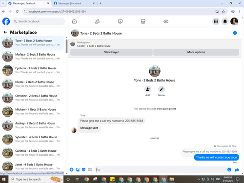Open Michael's 4 Beds 3 Baths House chat
Image resolution: width=244 pixels, height=183 pixels.
pos(32,112)
